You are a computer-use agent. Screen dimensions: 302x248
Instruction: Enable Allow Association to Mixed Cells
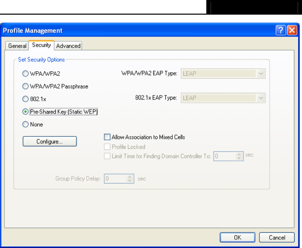point(107,137)
